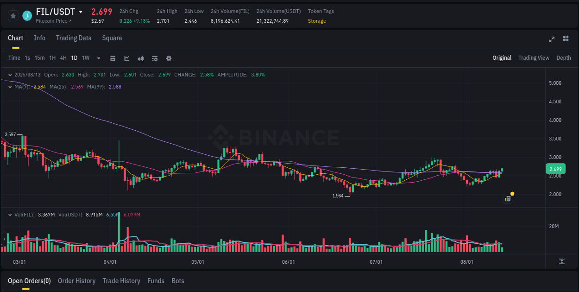The width and height of the screenshot is (579, 292).
Task: Open the Order History tab
Action: [76, 281]
